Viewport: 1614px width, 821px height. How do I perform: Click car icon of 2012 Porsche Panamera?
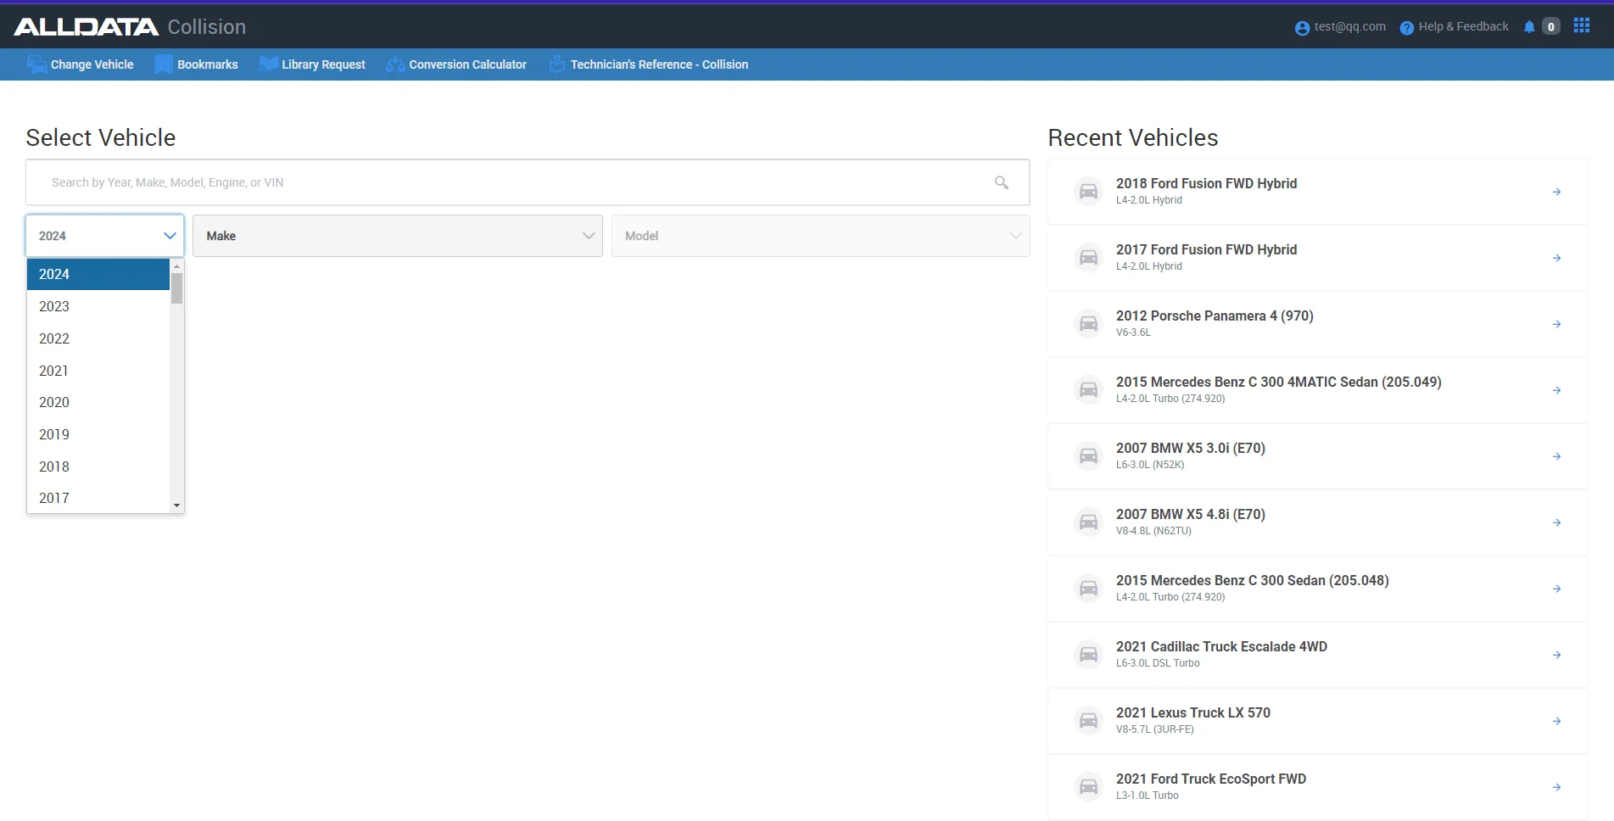(1088, 324)
